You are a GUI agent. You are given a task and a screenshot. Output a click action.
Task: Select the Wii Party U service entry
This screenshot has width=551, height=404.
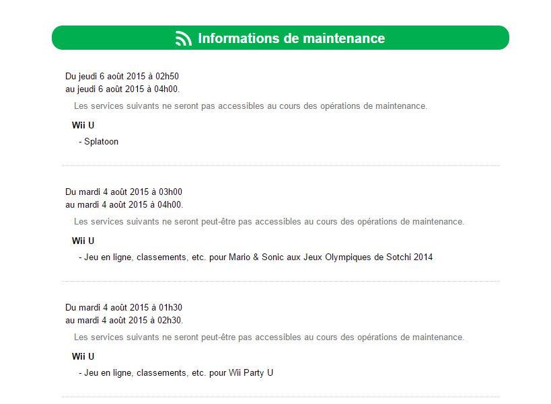point(176,373)
